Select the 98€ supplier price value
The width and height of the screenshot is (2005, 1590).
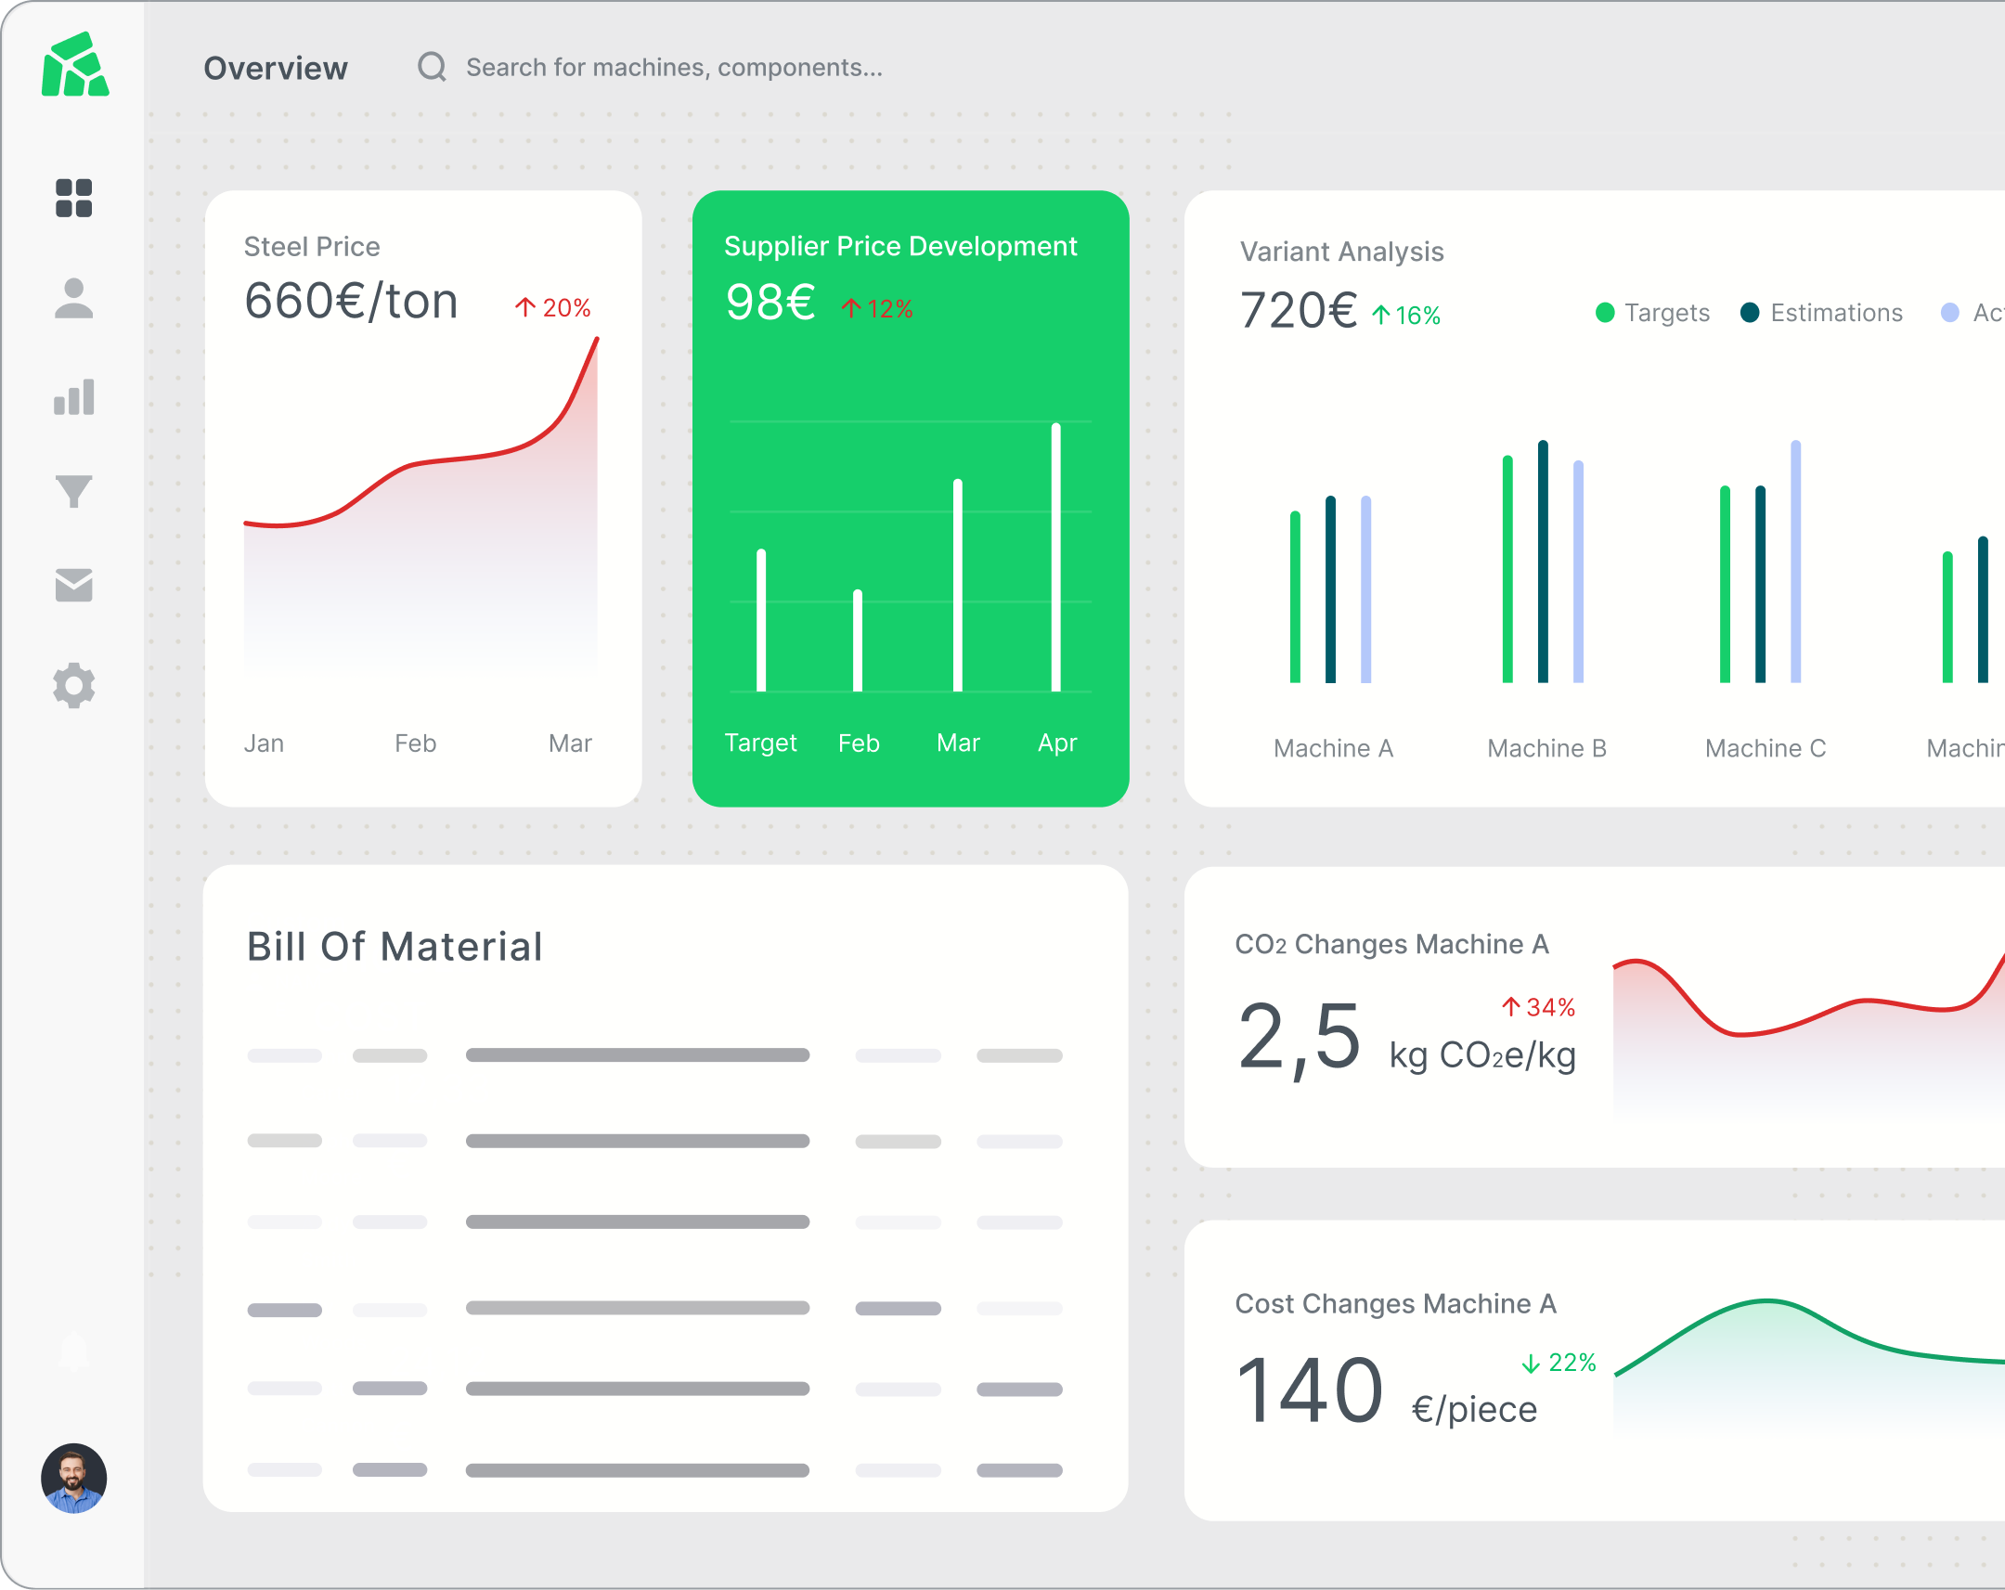[x=770, y=304]
